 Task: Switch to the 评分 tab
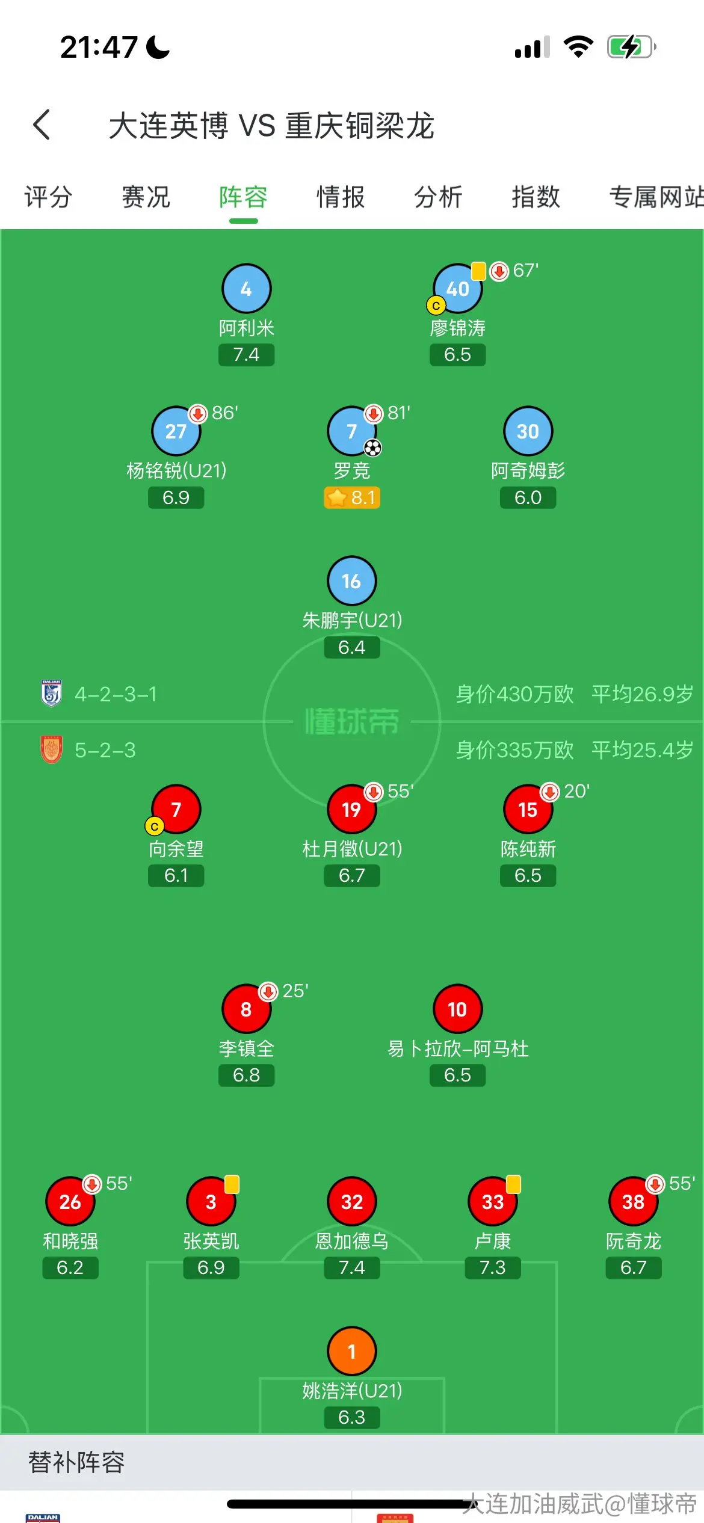pyautogui.click(x=48, y=197)
